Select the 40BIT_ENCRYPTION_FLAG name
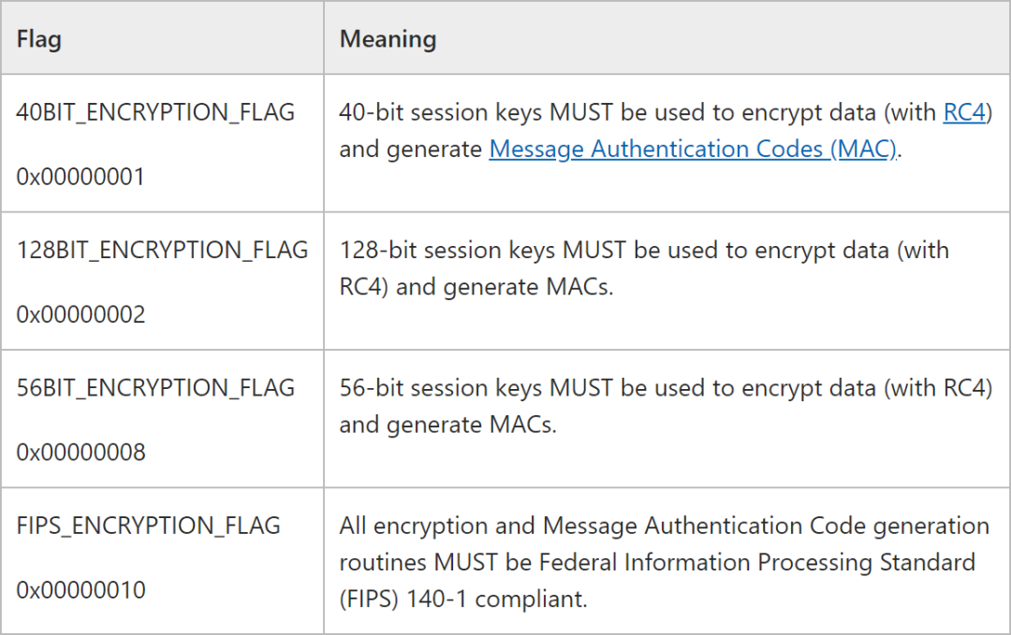This screenshot has width=1011, height=635. click(x=155, y=112)
